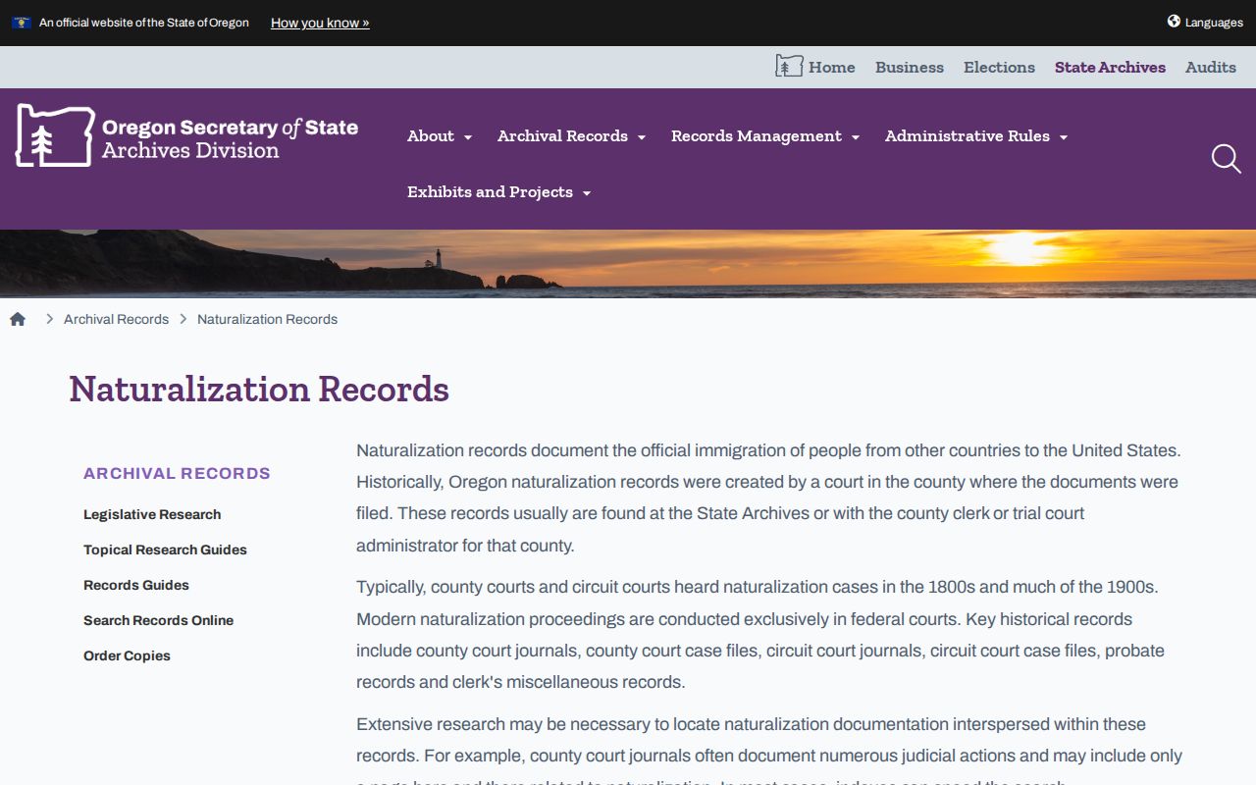Viewport: 1256px width, 785px height.
Task: Open the Audits tab
Action: [1211, 68]
